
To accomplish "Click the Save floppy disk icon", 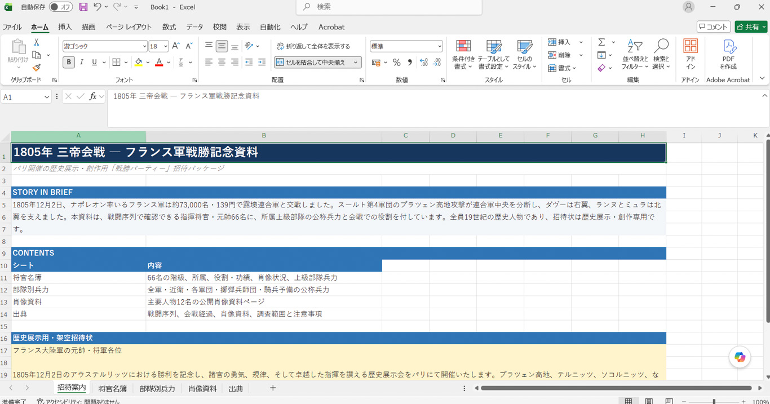I will [x=83, y=7].
